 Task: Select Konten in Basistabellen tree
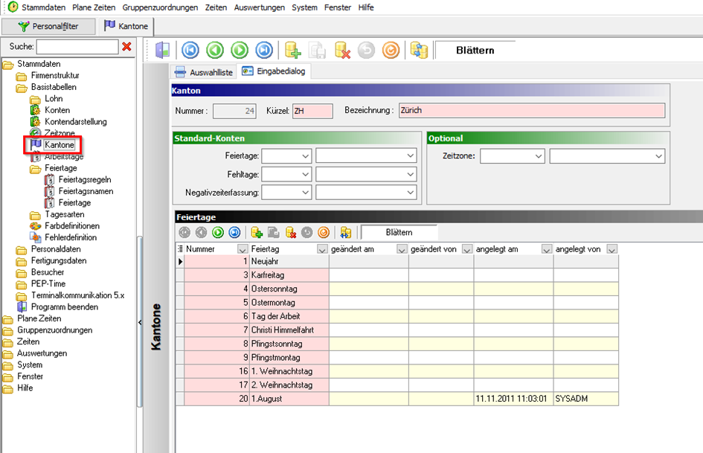[57, 110]
